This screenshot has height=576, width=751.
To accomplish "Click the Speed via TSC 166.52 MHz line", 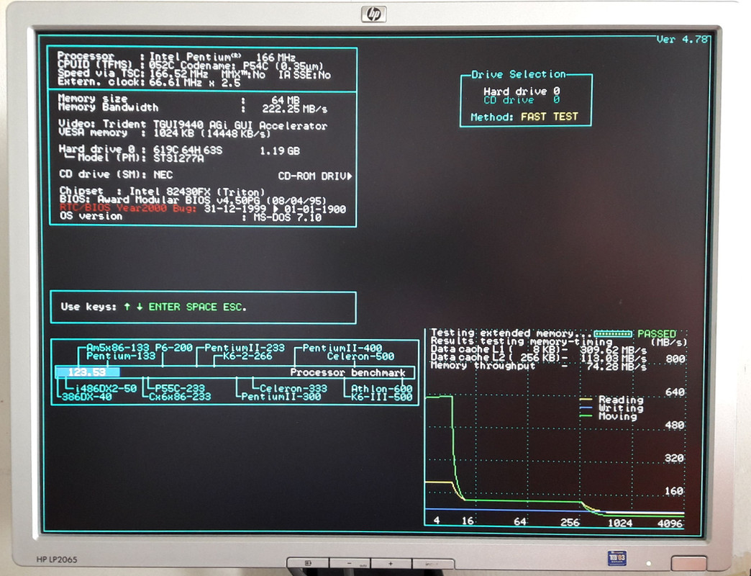I will pyautogui.click(x=194, y=74).
